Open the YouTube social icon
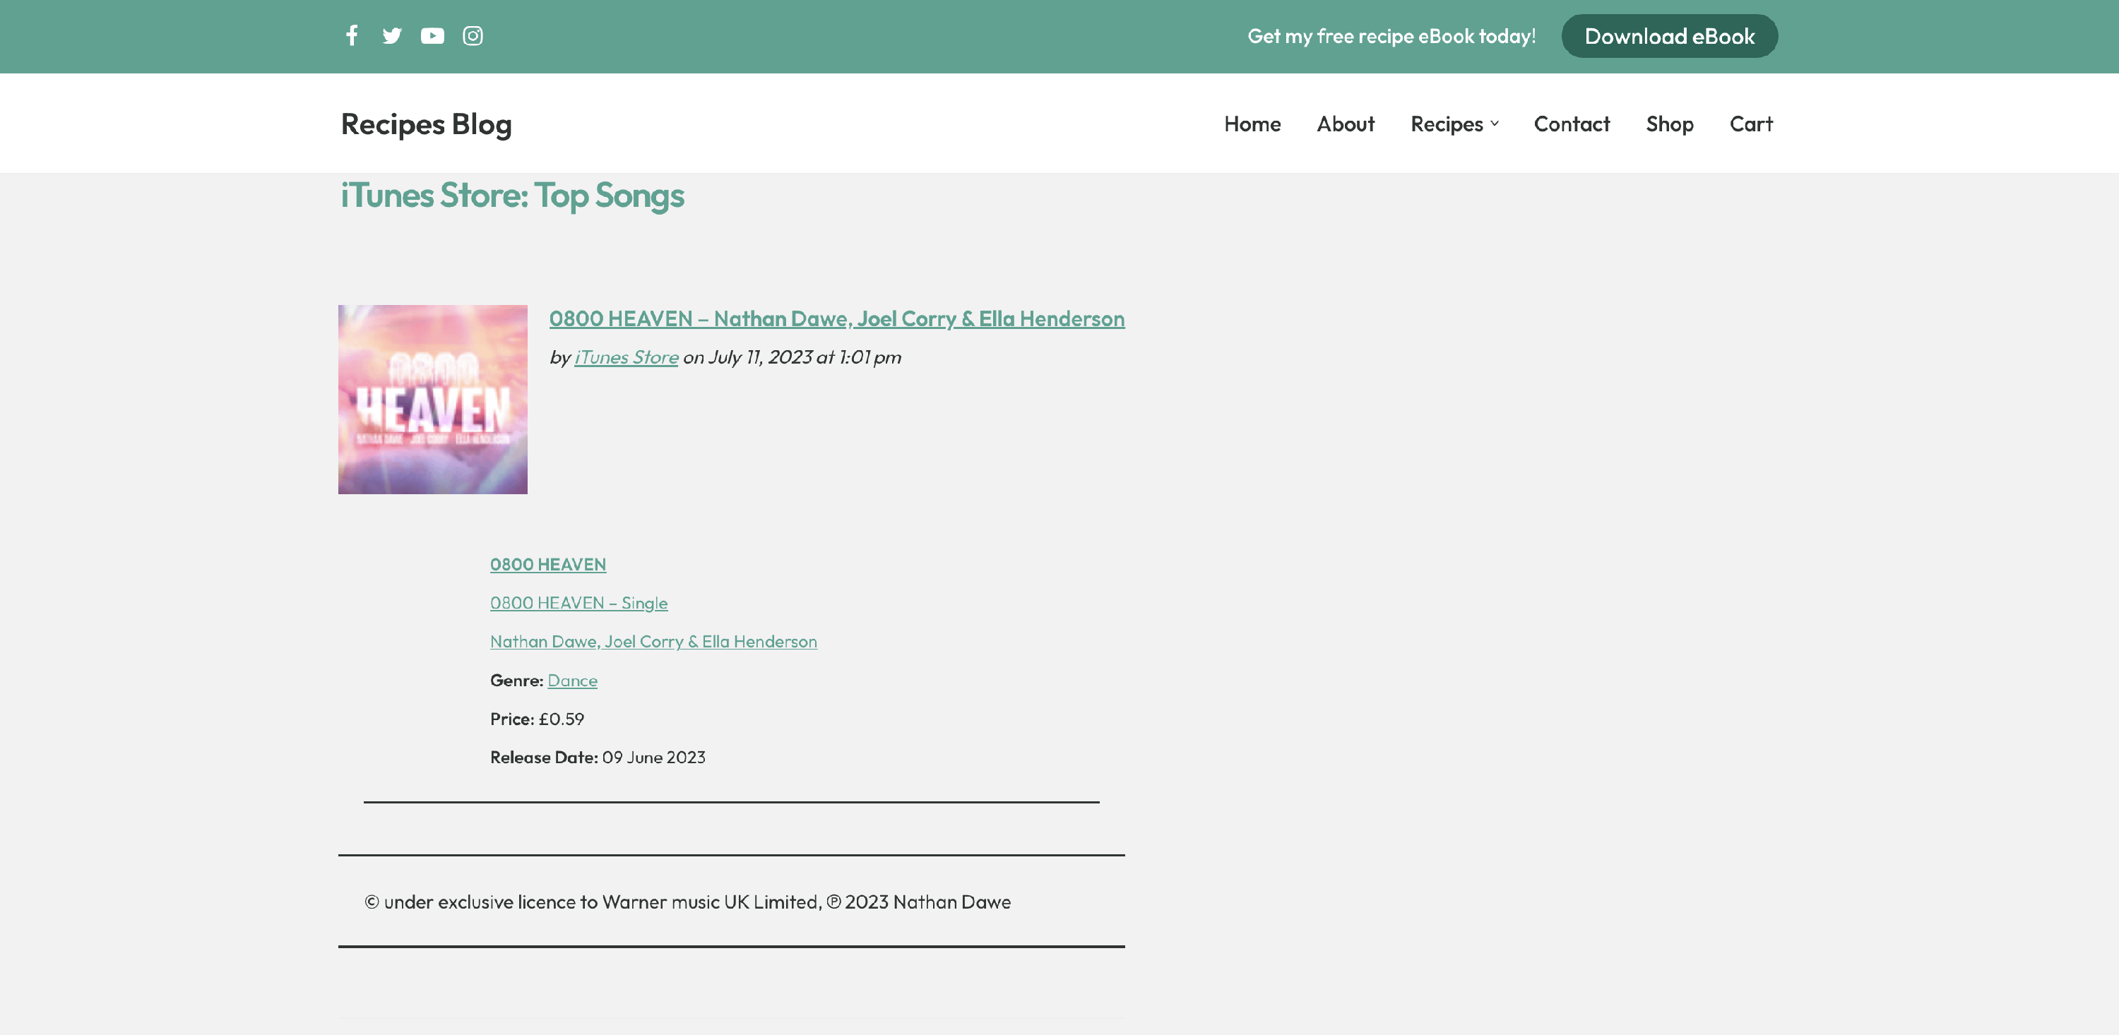The image size is (2119, 1035). (x=432, y=35)
